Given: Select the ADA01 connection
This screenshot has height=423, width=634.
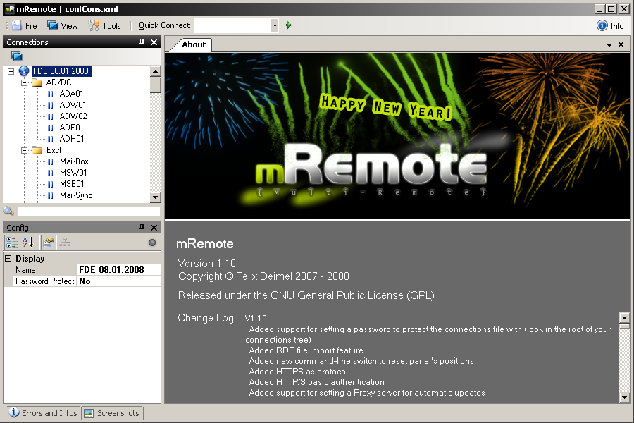Looking at the screenshot, I should click(71, 94).
